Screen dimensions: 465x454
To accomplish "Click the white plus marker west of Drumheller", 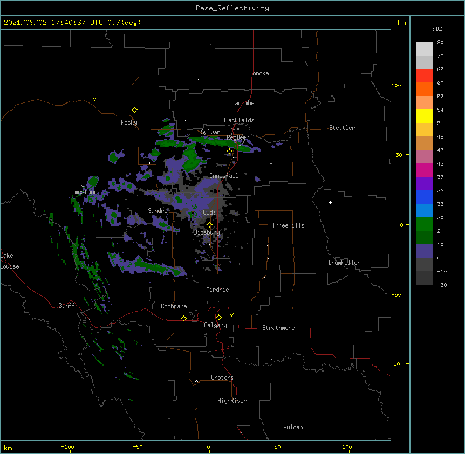I will 330,202.
